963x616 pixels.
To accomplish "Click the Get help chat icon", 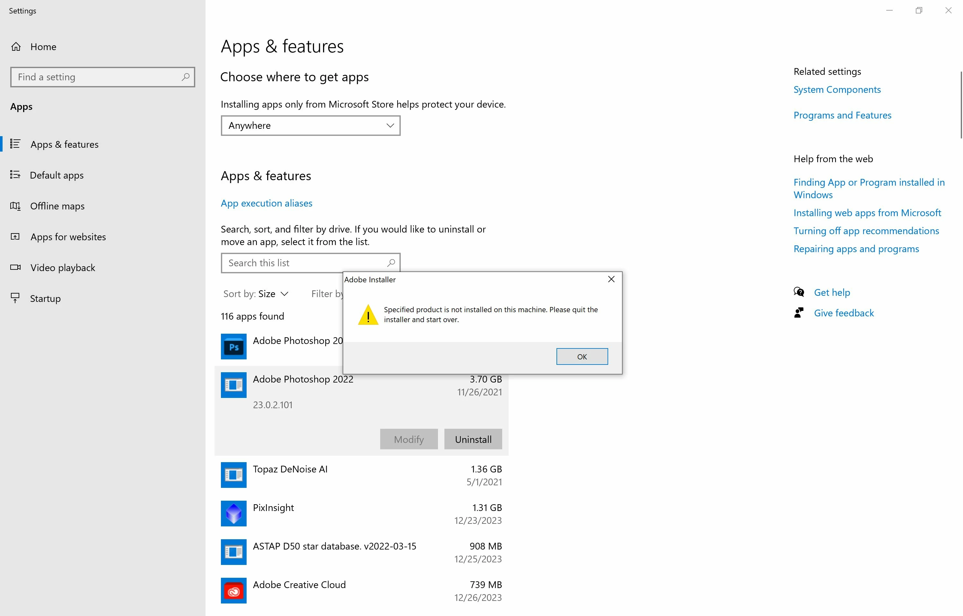I will (x=799, y=292).
